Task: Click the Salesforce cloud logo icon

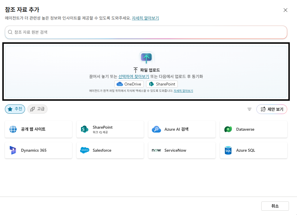Action: pos(85,150)
